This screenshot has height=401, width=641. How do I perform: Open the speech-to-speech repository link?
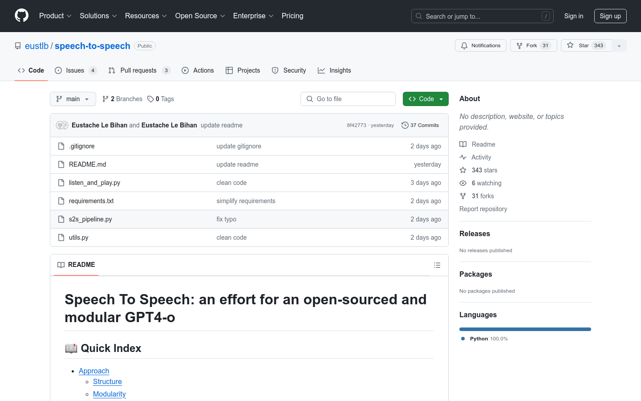[x=93, y=46]
